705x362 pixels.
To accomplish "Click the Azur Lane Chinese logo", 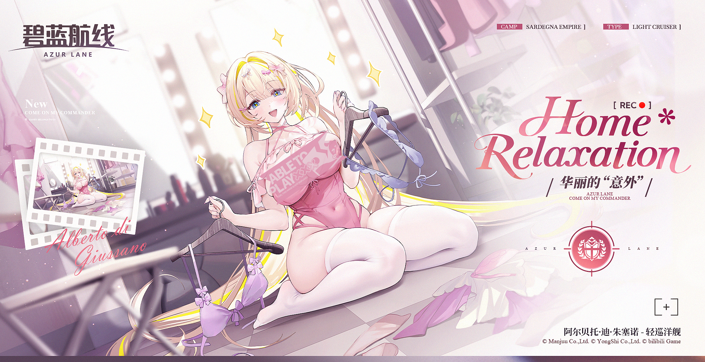I will [68, 36].
